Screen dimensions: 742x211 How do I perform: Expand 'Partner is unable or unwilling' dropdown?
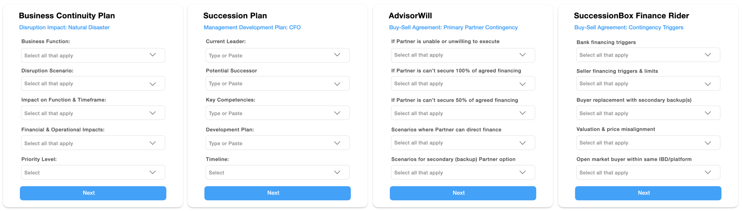(463, 55)
